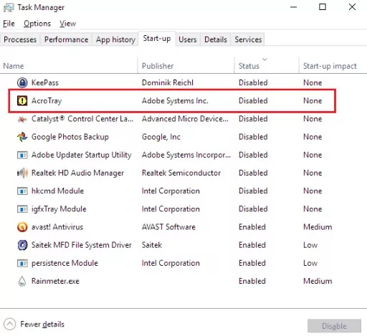Click the hkcmd Module icon
This screenshot has width=367, height=336.
pyautogui.click(x=22, y=191)
